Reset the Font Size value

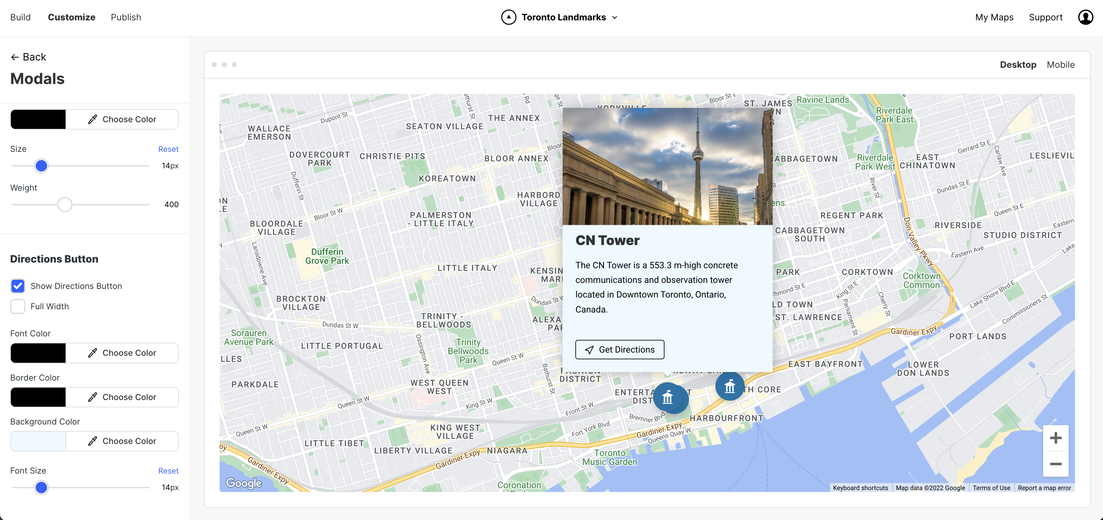(168, 471)
